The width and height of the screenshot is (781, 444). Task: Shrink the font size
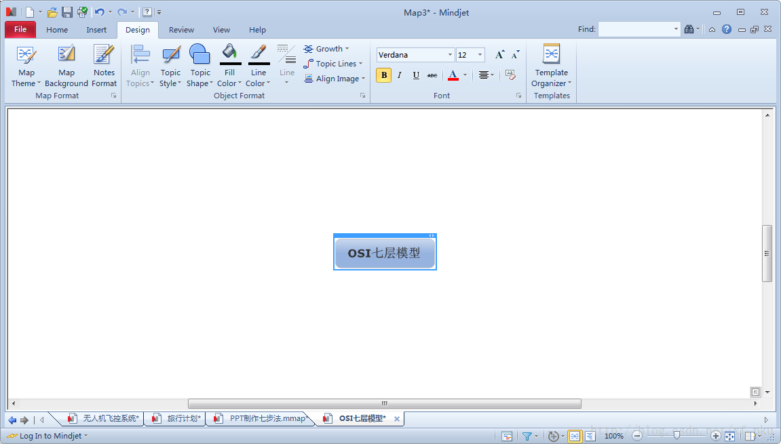(x=516, y=55)
